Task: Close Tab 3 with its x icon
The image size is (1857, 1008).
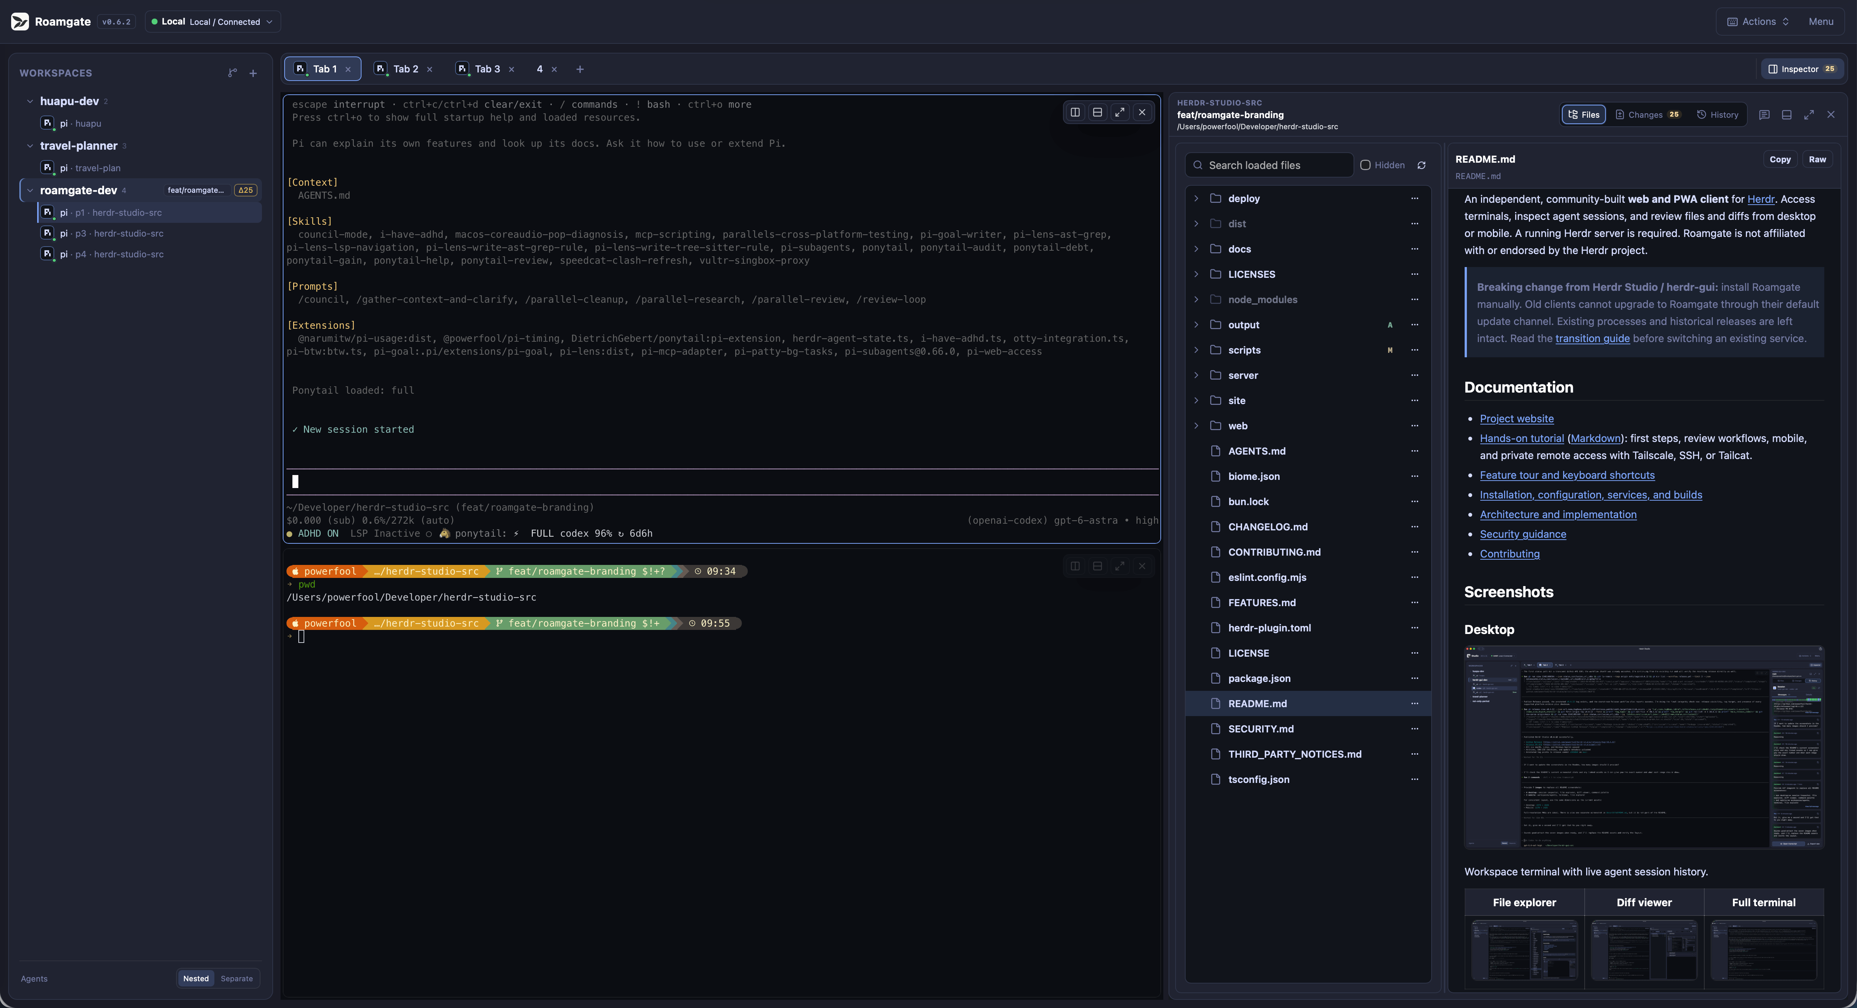Action: click(512, 69)
